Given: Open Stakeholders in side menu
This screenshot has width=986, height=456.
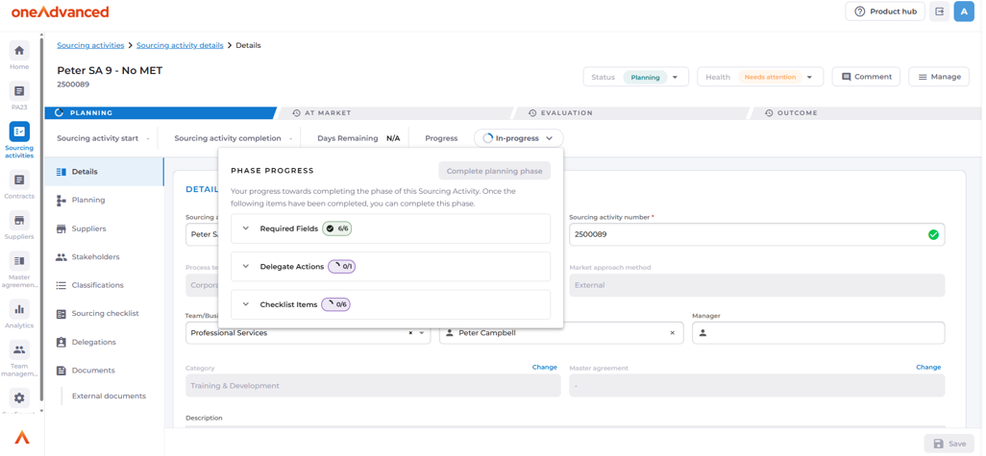Looking at the screenshot, I should (104, 257).
